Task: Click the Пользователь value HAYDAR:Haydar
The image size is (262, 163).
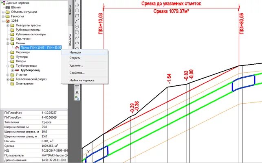Action: [x=54, y=155]
